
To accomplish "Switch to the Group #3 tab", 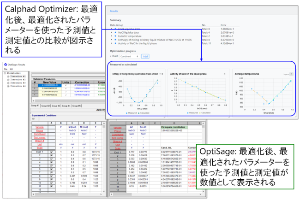I will tap(56, 106).
